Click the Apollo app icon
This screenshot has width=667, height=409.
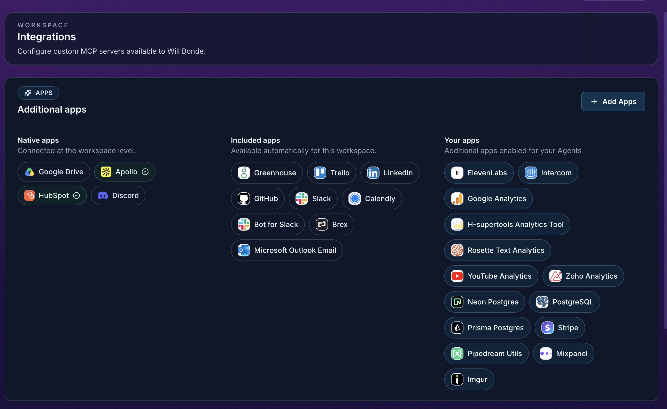(106, 172)
